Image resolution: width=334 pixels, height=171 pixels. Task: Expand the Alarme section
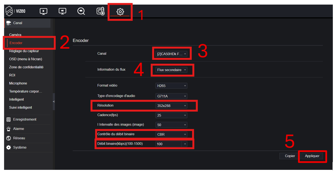(x=18, y=129)
